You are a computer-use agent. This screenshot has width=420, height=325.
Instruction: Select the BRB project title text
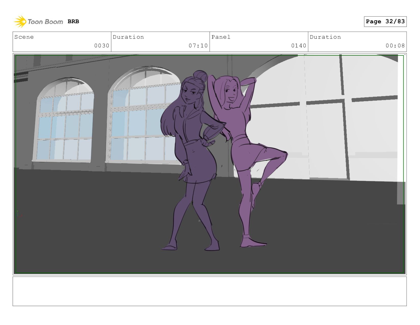click(73, 22)
